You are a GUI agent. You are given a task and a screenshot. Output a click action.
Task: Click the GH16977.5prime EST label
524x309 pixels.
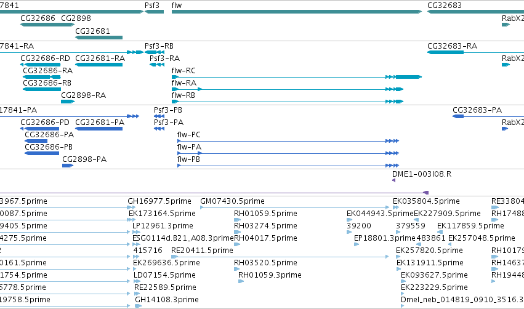(159, 201)
